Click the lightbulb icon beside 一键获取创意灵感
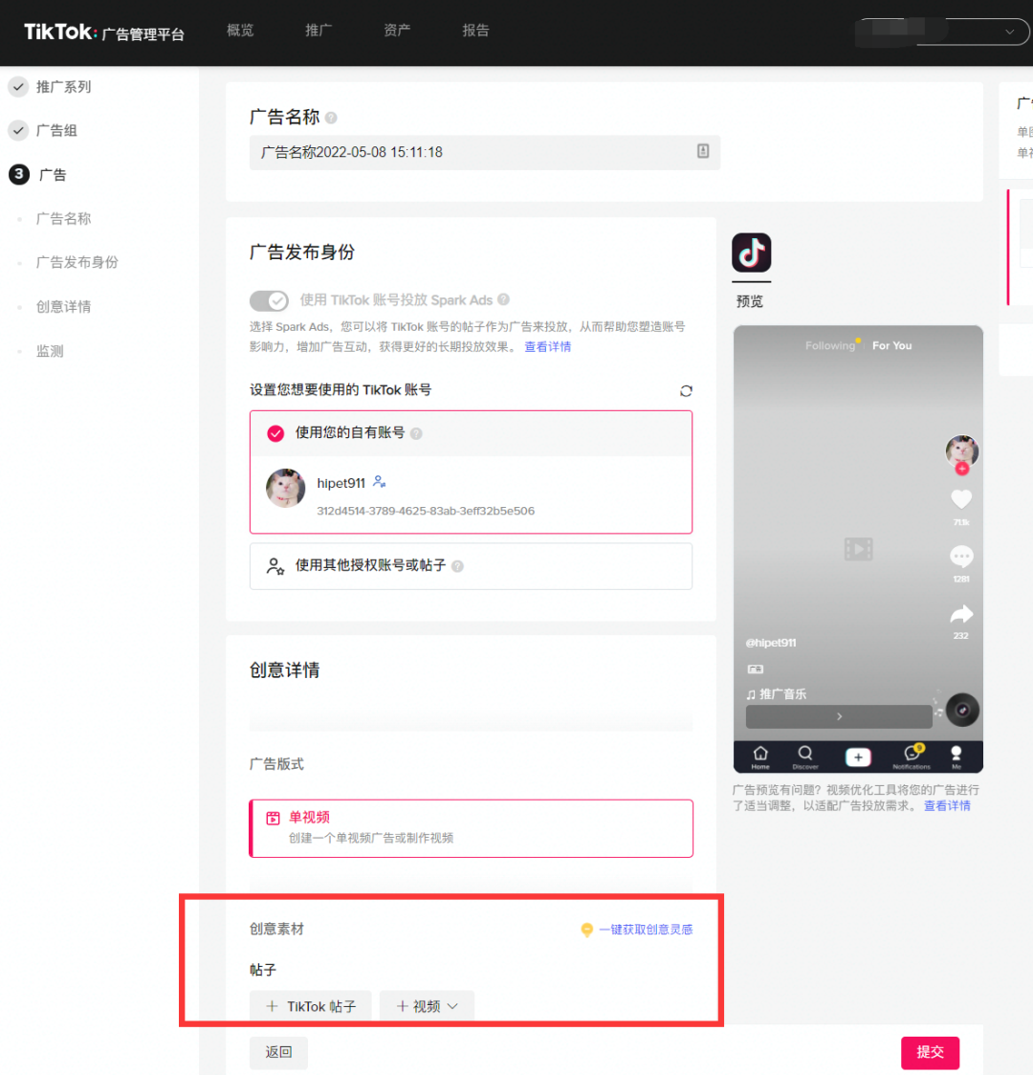 [586, 930]
